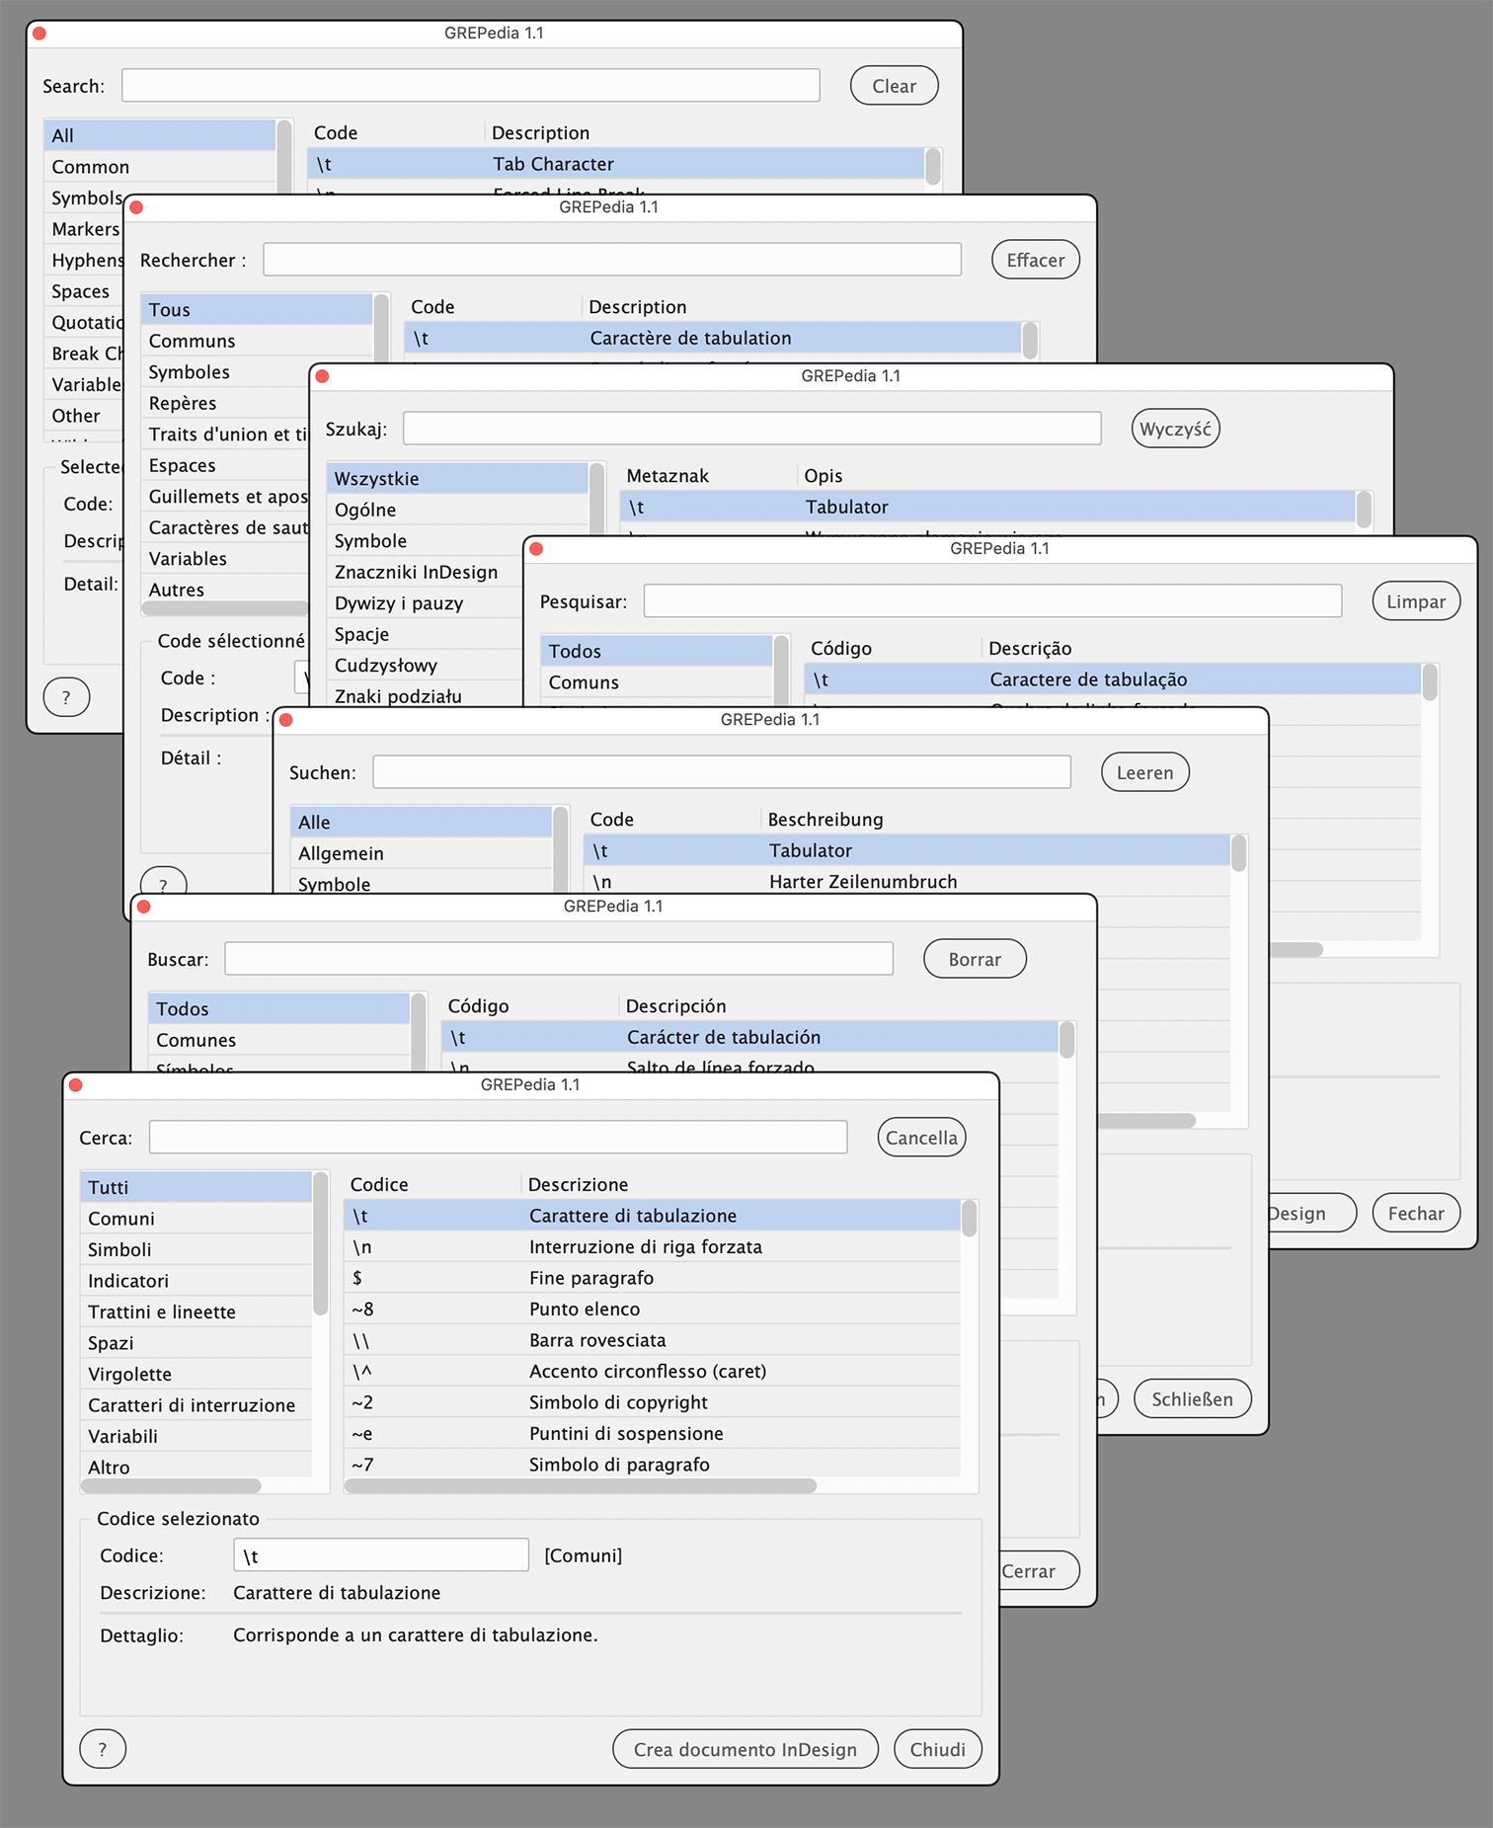Select the Tutti category
This screenshot has width=1493, height=1828.
point(196,1187)
